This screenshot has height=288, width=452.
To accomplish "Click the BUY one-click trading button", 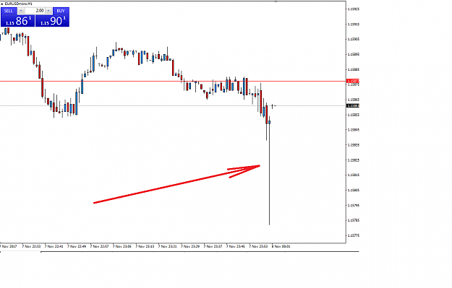I will coord(61,11).
